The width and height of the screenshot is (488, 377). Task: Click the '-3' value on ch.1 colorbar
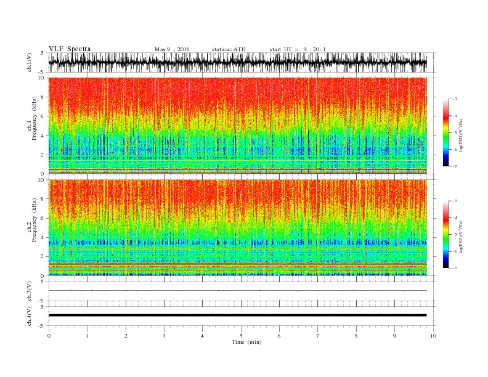[455, 99]
